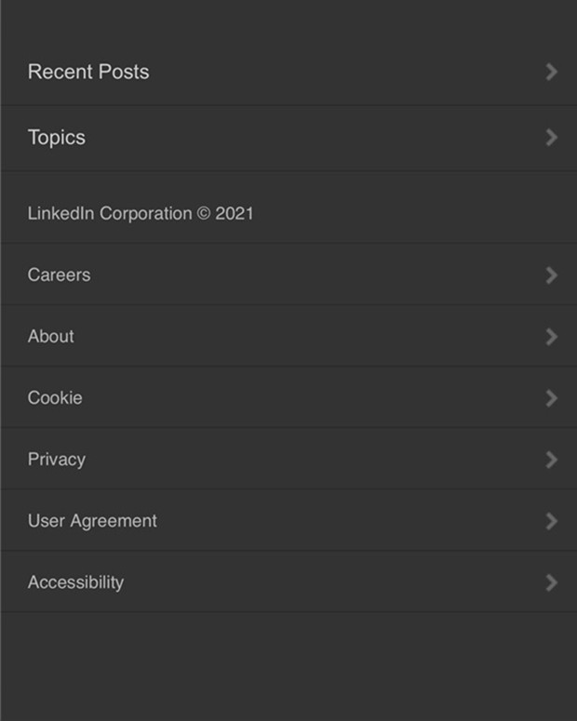Click the word Agreement in User Agreement
The width and height of the screenshot is (577, 721).
click(x=114, y=522)
